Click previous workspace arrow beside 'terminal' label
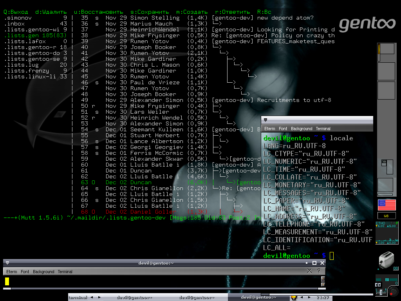This screenshot has width=401, height=301. tap(92, 297)
